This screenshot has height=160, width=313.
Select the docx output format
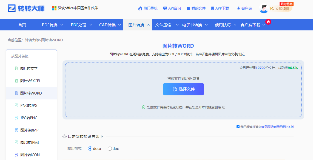click(90, 148)
